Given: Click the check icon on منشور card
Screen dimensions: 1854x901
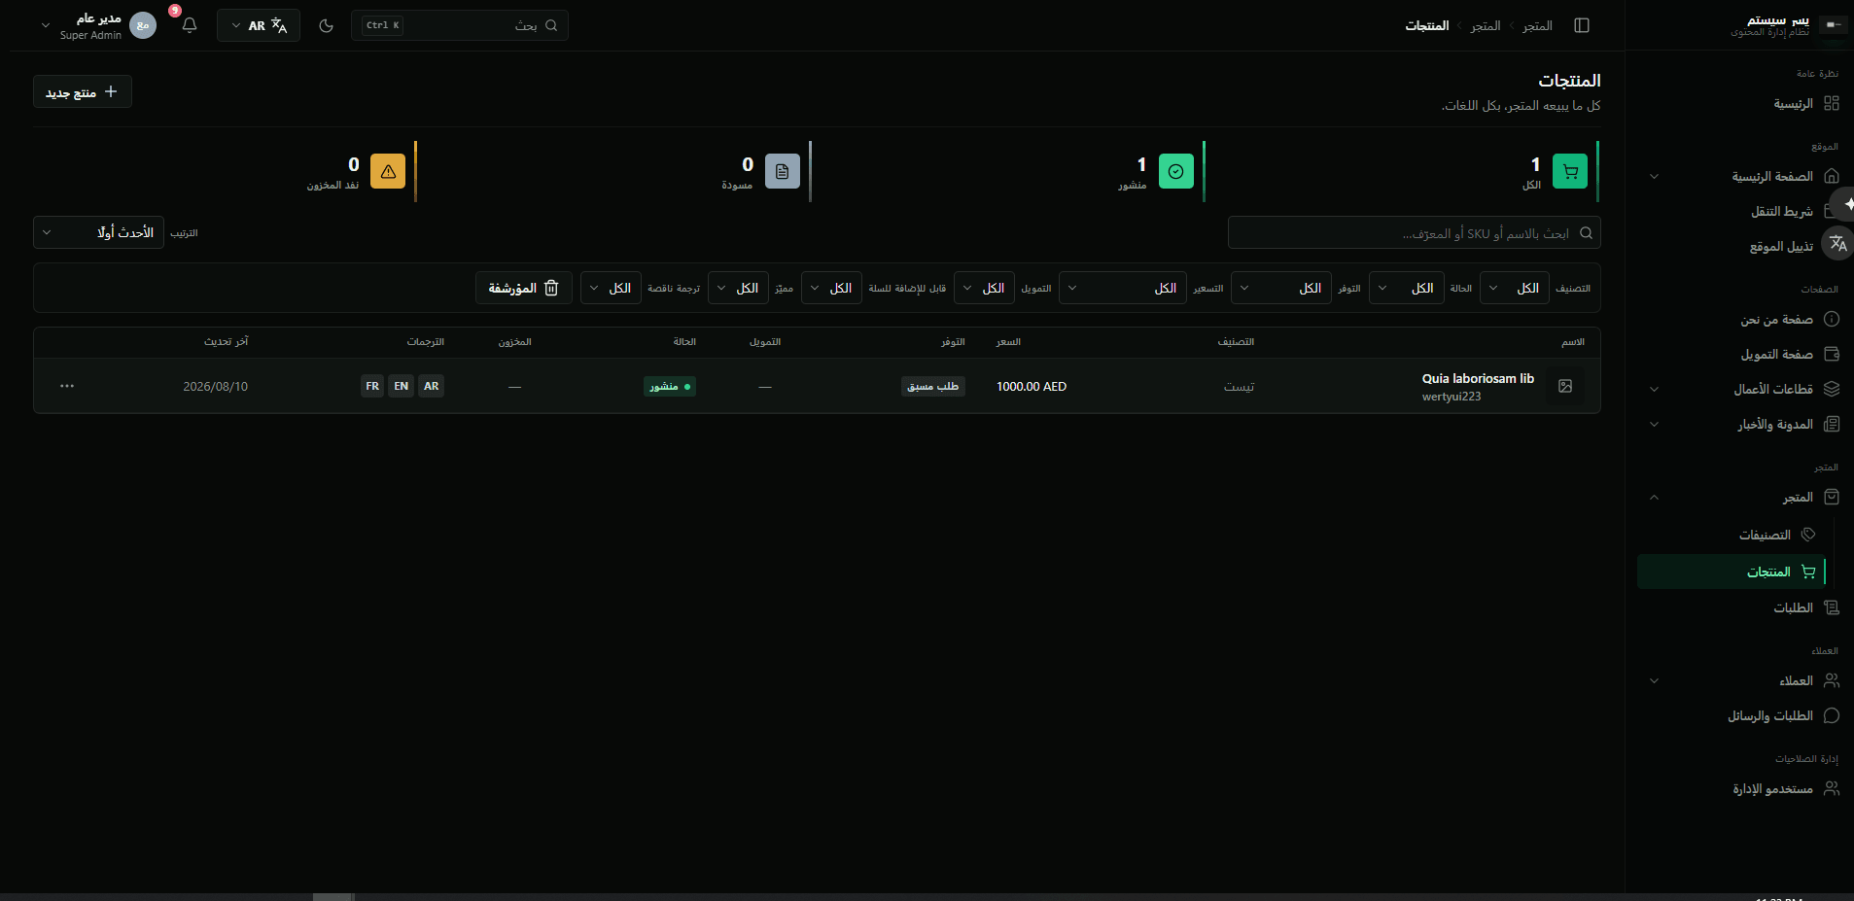Looking at the screenshot, I should click(1176, 171).
